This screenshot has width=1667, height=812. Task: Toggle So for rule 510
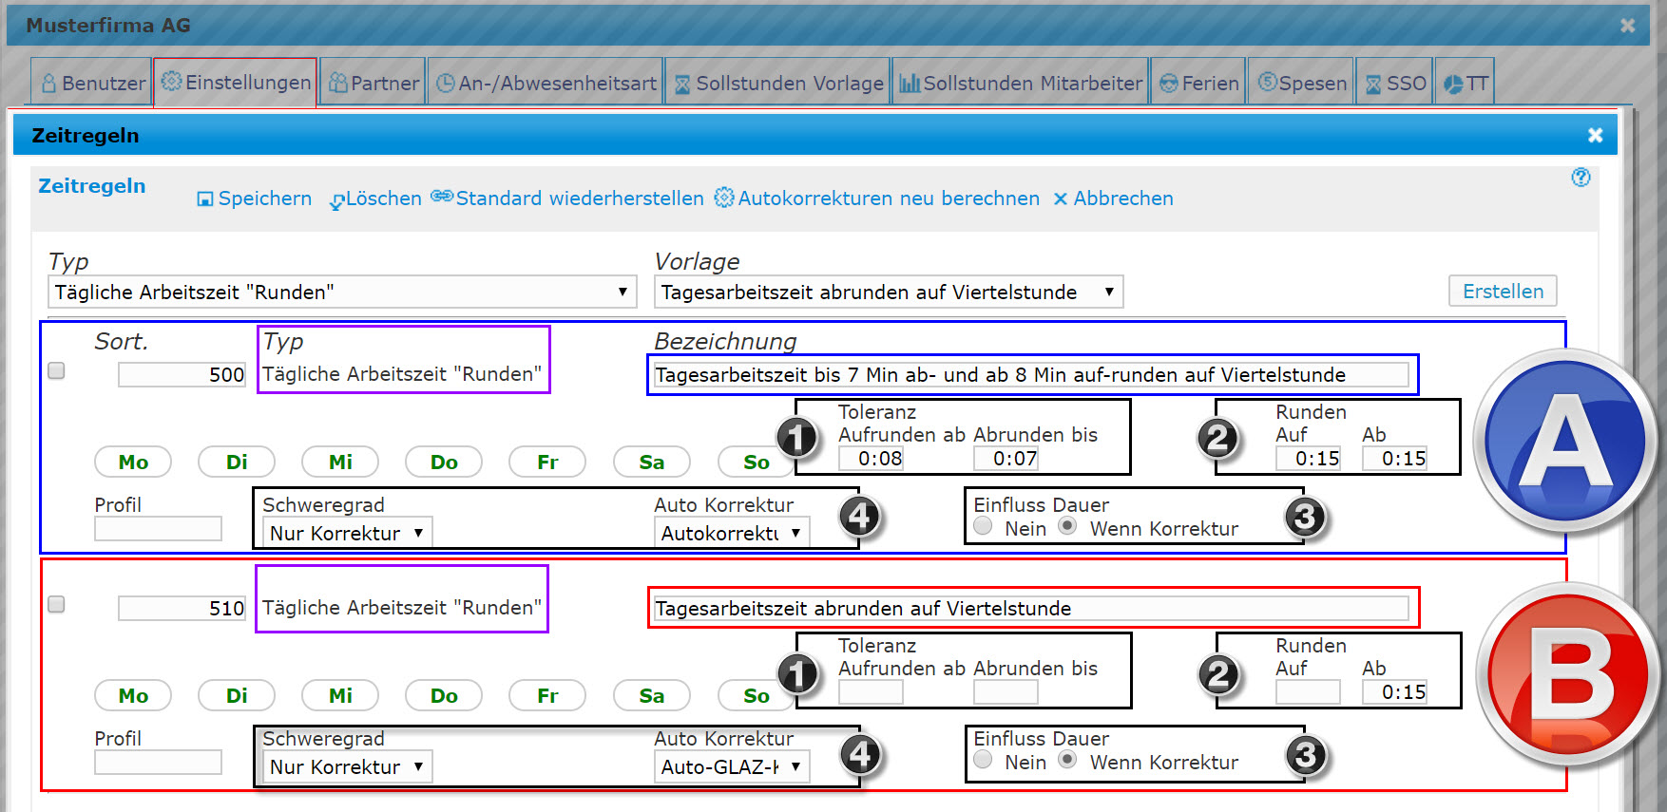tap(756, 695)
